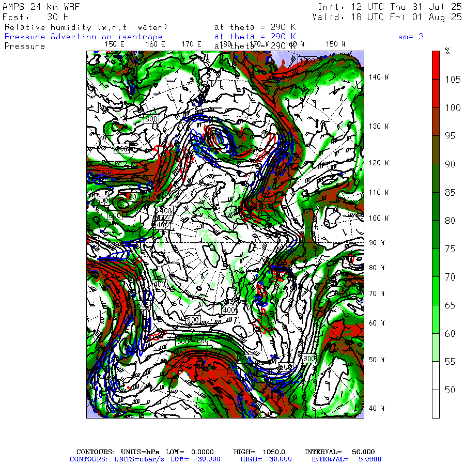Click the '150 E' longitude label
This screenshot has width=465, height=465.
[x=115, y=44]
